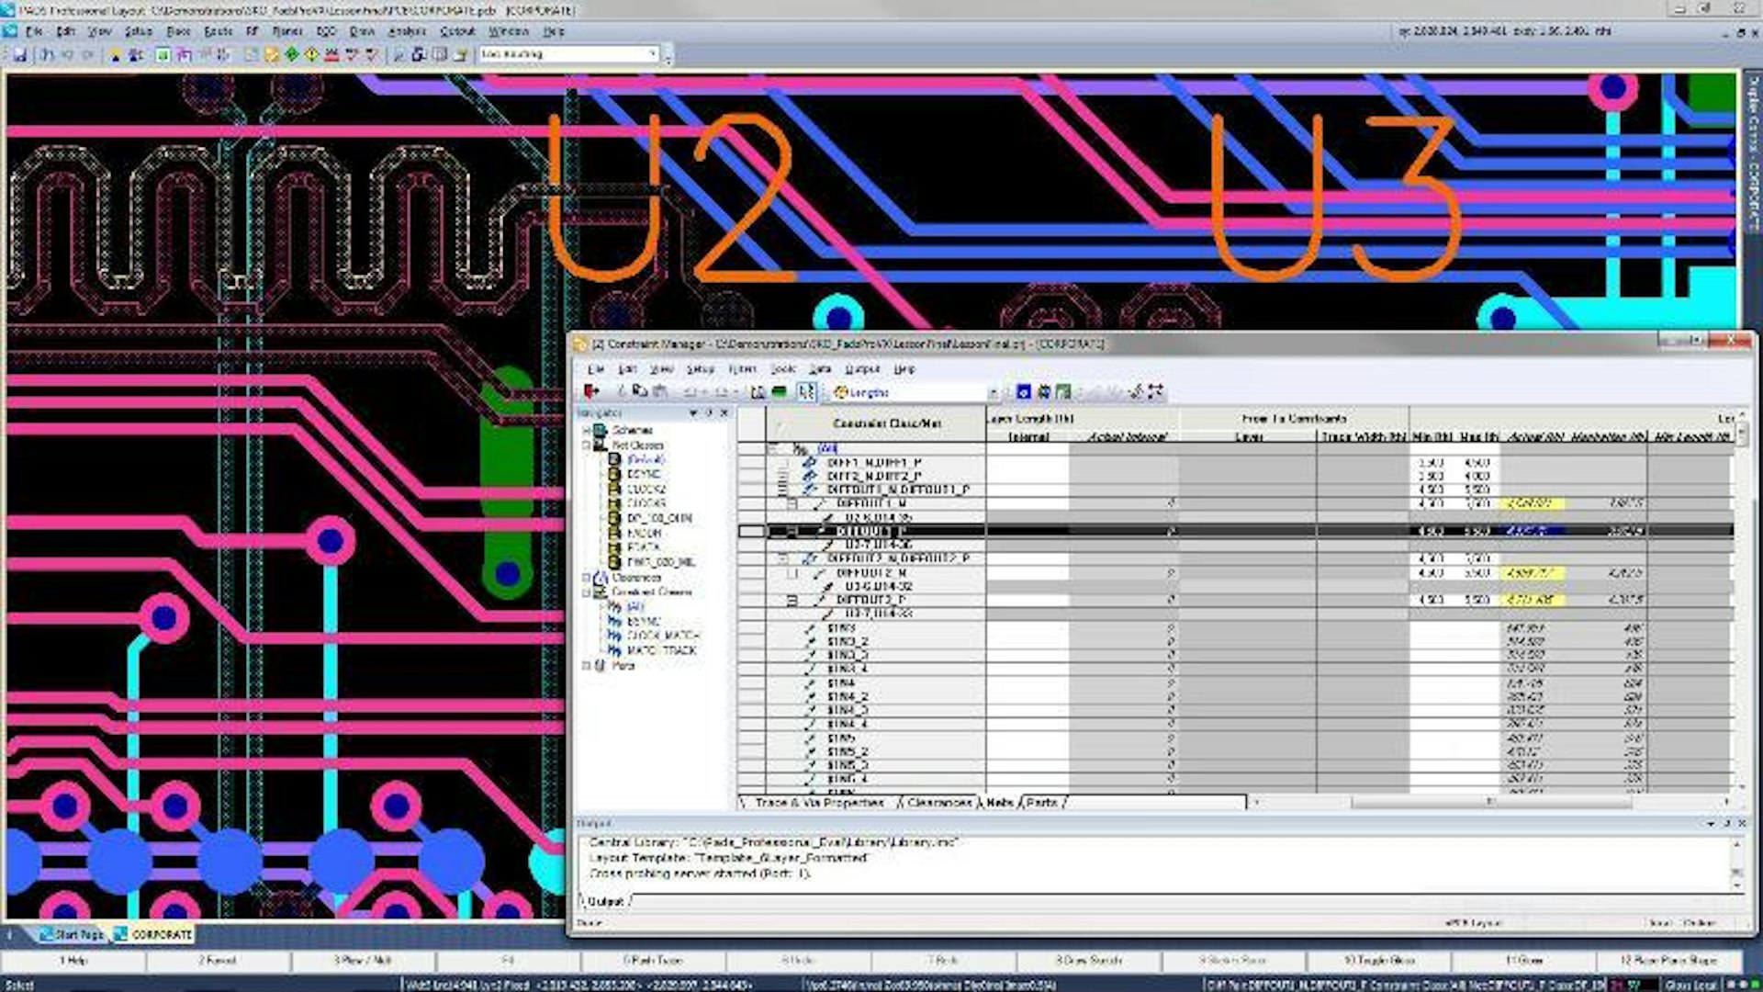Expand the Clearances node in navigator tree
Image resolution: width=1763 pixels, height=992 pixels.
tap(587, 578)
